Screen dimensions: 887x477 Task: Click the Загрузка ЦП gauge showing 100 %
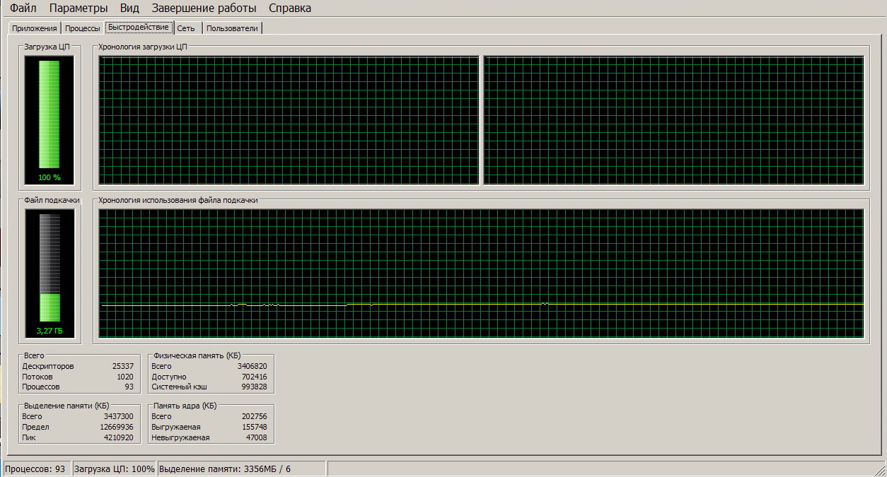click(x=49, y=120)
